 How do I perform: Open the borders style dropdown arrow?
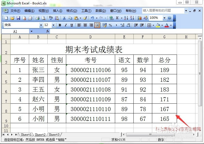(x=154, y=25)
